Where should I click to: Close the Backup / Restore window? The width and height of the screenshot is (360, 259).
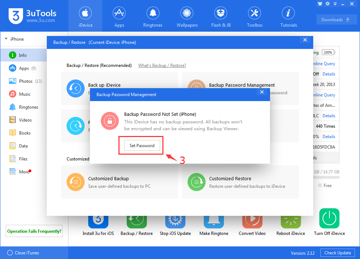click(305, 40)
